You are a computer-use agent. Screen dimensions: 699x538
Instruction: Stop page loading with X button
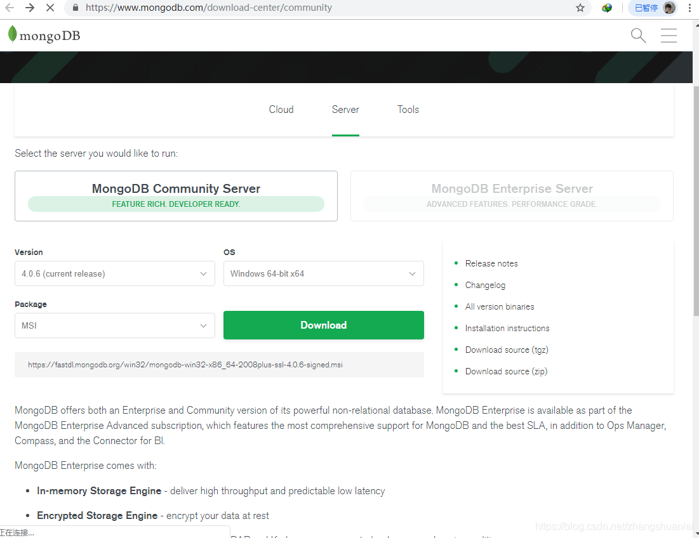[x=50, y=8]
